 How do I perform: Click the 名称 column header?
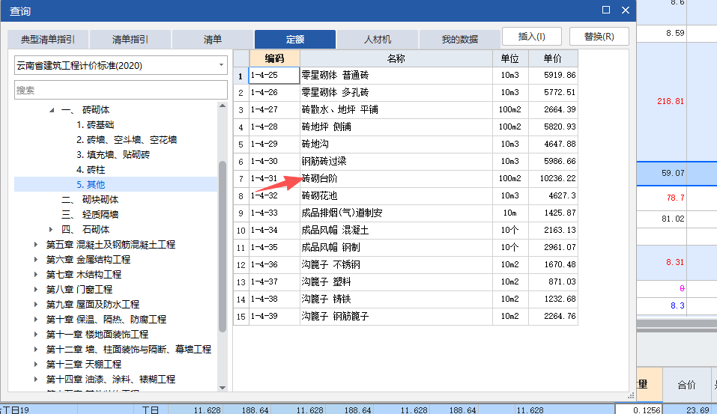click(396, 58)
